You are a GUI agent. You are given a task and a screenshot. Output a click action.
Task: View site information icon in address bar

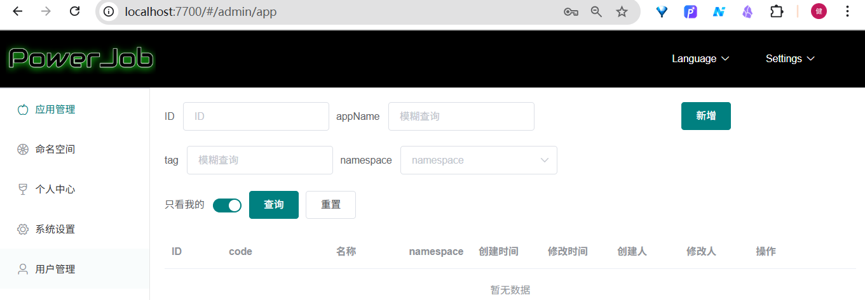point(110,11)
